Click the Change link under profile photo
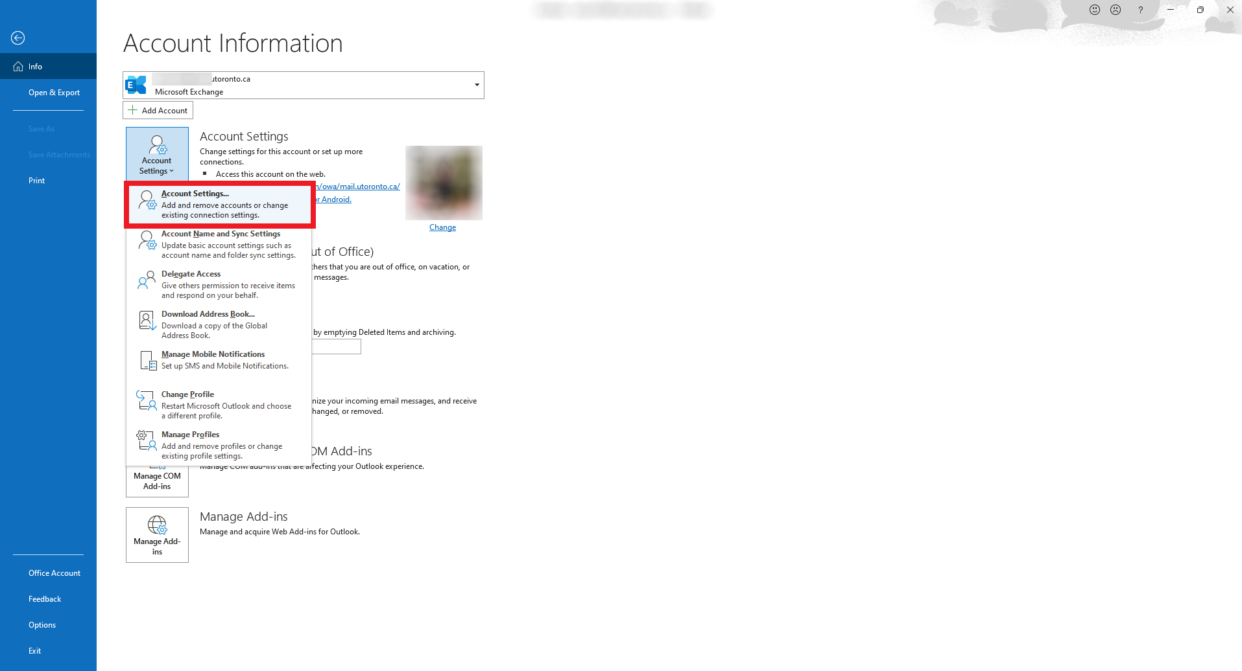Image resolution: width=1242 pixels, height=671 pixels. click(442, 227)
